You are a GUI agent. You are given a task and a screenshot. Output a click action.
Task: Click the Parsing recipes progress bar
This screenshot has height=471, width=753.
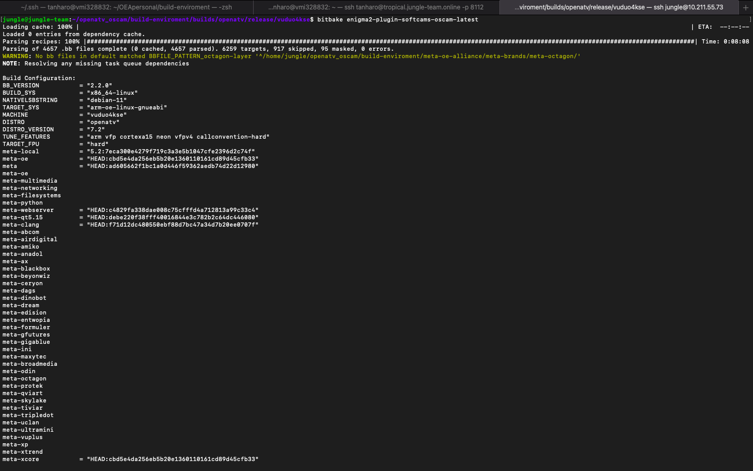point(390,41)
